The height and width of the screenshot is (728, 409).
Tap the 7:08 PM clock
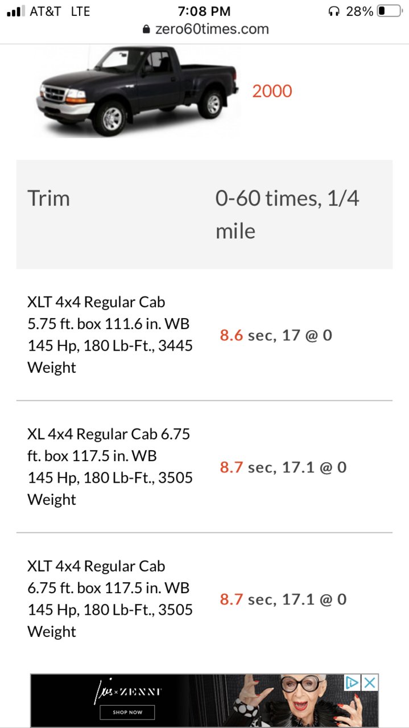pyautogui.click(x=204, y=11)
